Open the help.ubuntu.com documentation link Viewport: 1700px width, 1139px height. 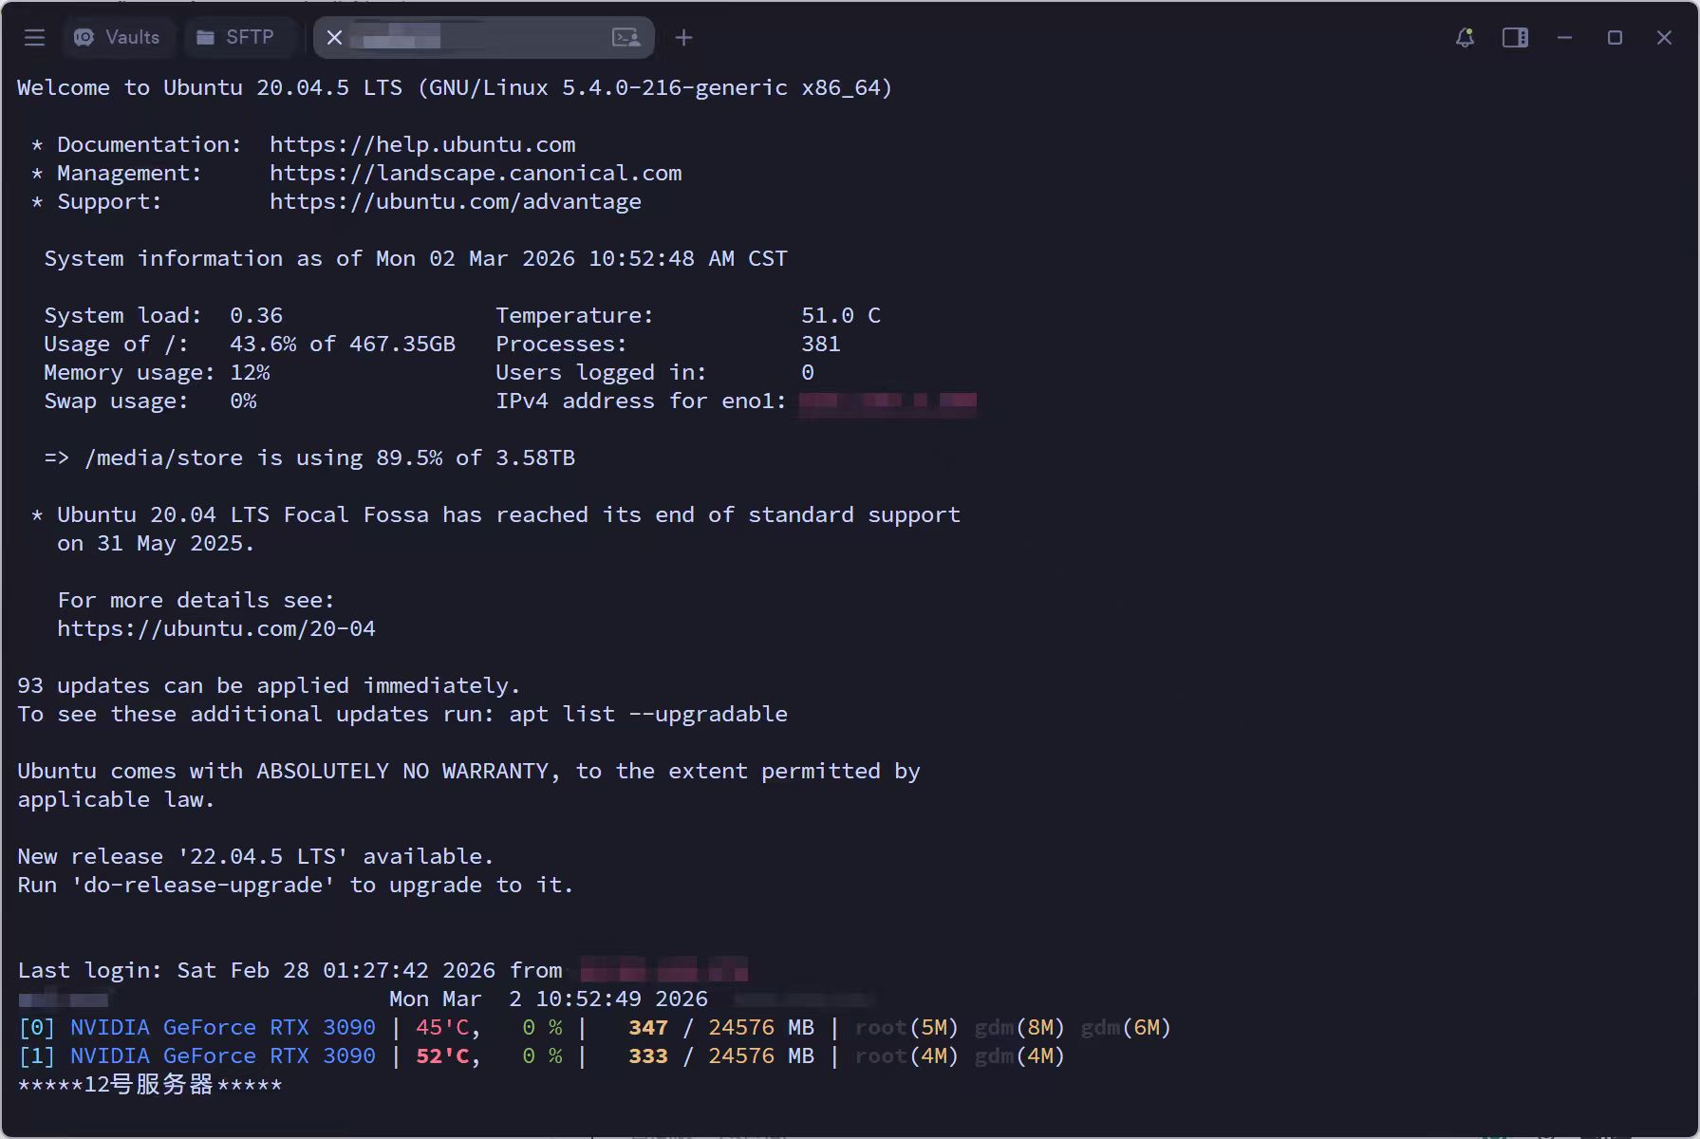tap(422, 145)
